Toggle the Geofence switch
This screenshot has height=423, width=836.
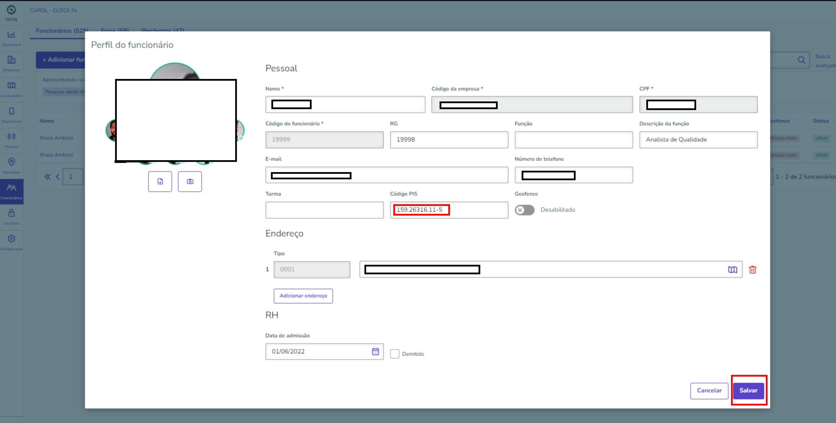[x=525, y=210]
